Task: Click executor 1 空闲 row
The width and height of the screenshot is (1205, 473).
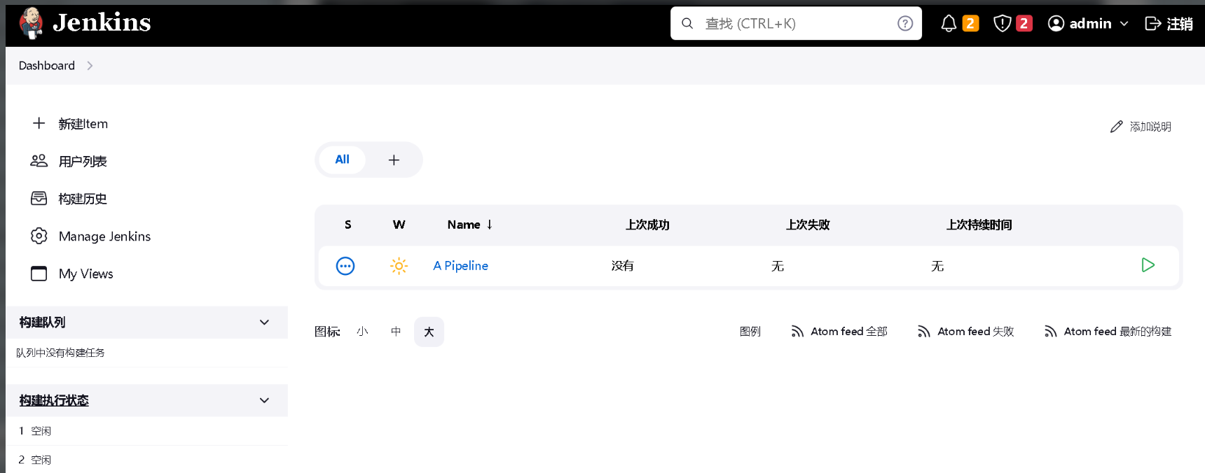Action: point(147,431)
